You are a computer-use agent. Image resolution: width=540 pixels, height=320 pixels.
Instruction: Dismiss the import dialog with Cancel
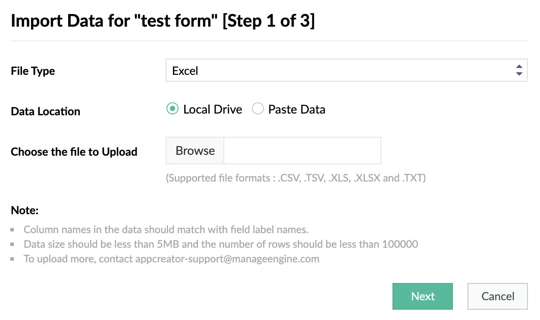(497, 296)
